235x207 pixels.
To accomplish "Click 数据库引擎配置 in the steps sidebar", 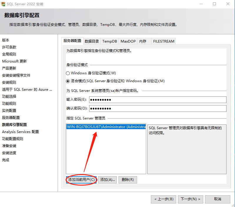I will click(14, 125).
